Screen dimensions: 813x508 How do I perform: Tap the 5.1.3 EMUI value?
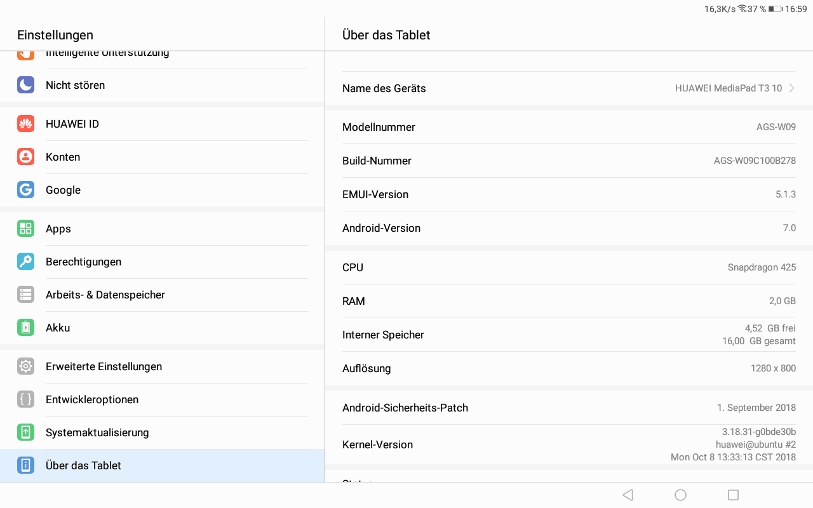[x=786, y=194]
